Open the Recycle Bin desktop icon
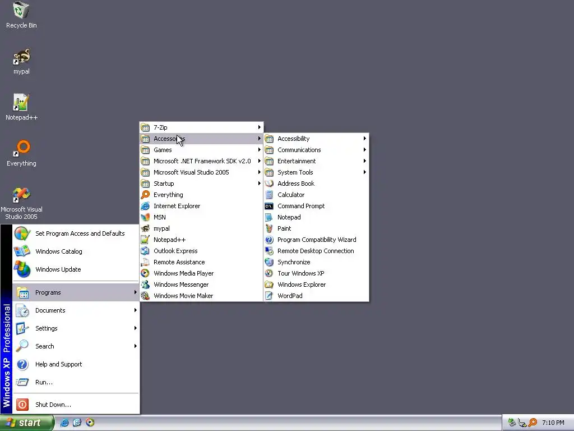574x431 pixels. (x=21, y=15)
